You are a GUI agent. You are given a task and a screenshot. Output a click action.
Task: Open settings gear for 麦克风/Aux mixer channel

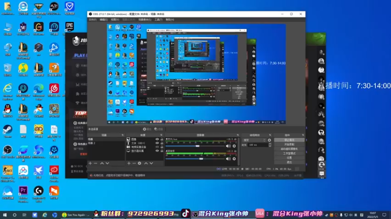[234, 146]
